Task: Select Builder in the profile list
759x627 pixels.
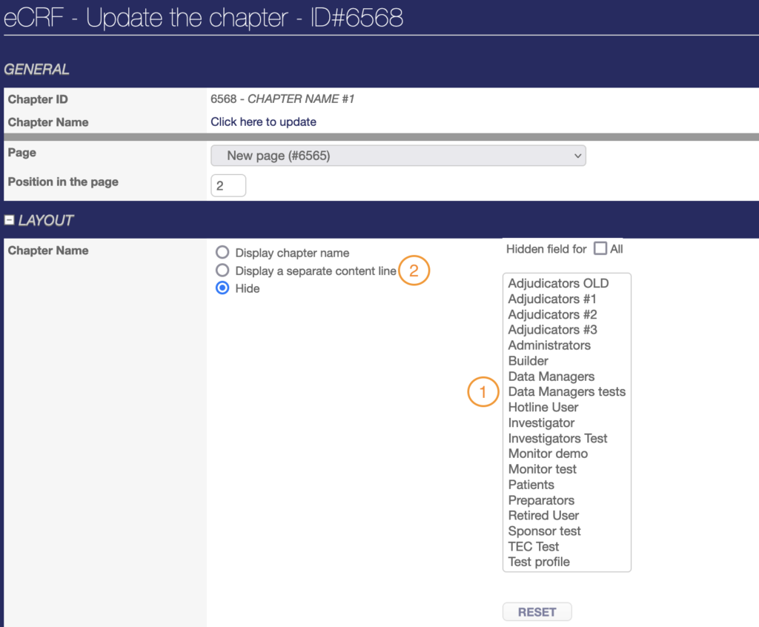Action: click(528, 361)
